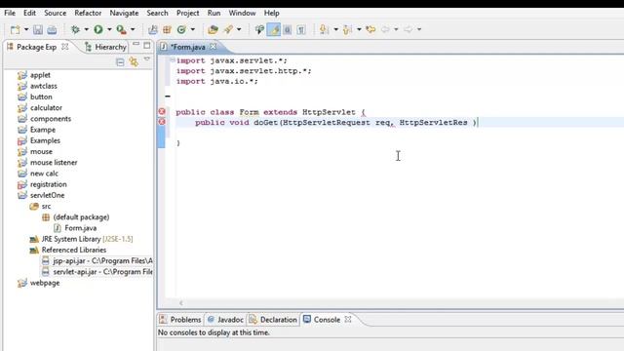
Task: Close the Form.java editor tab
Action: point(214,47)
